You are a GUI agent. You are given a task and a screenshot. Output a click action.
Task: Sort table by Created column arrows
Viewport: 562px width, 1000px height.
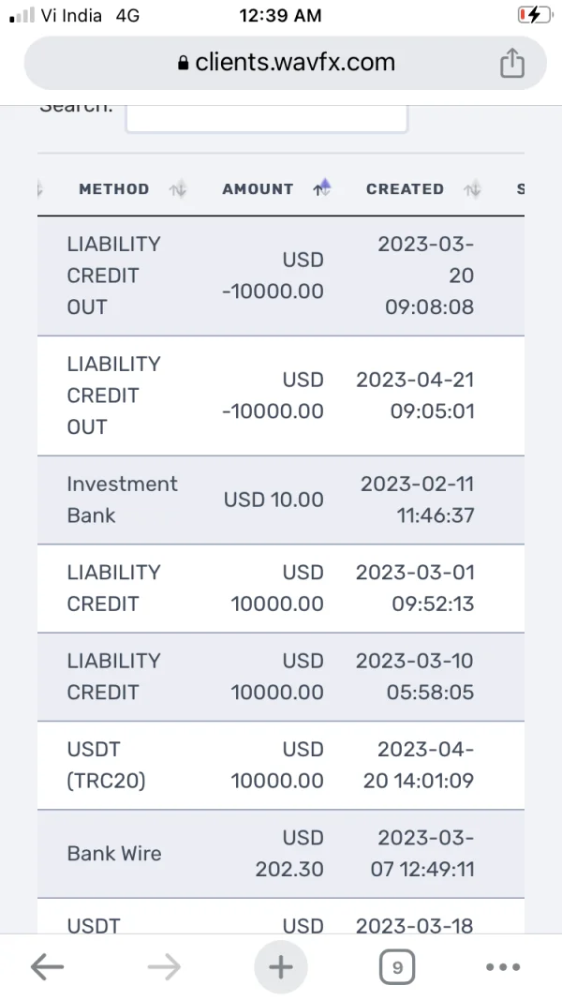(473, 189)
